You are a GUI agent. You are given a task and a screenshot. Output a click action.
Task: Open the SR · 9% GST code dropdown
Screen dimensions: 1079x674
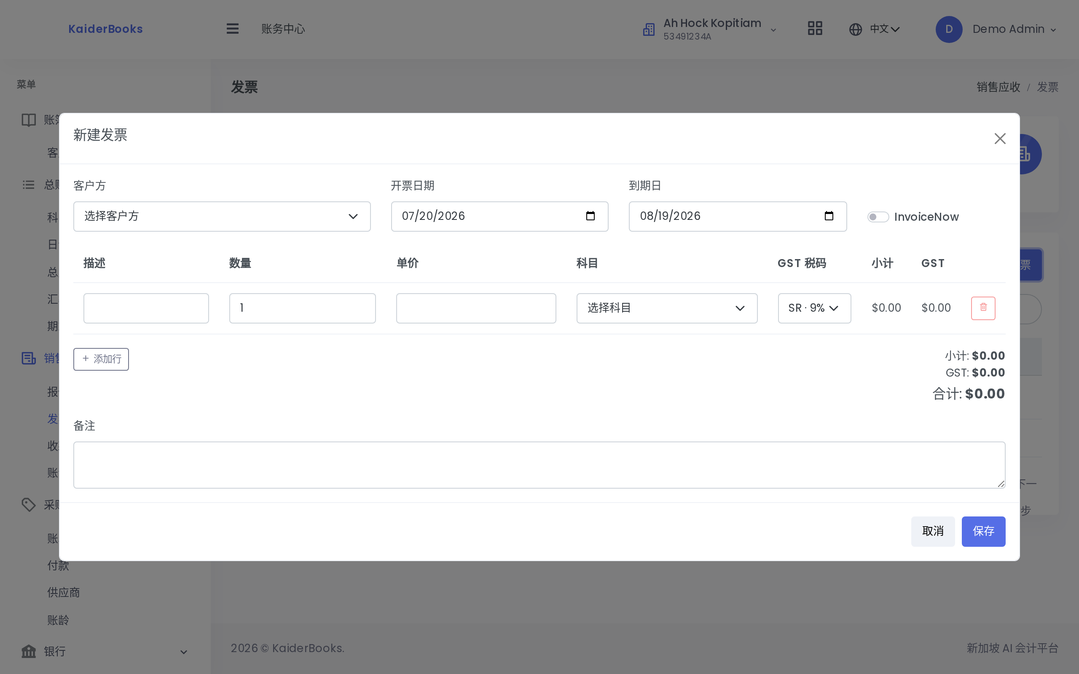click(814, 308)
